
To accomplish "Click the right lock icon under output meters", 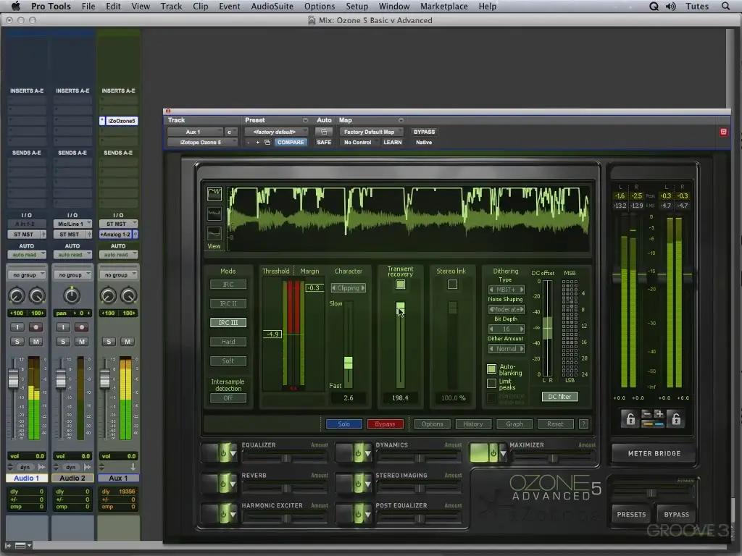I will [x=676, y=419].
